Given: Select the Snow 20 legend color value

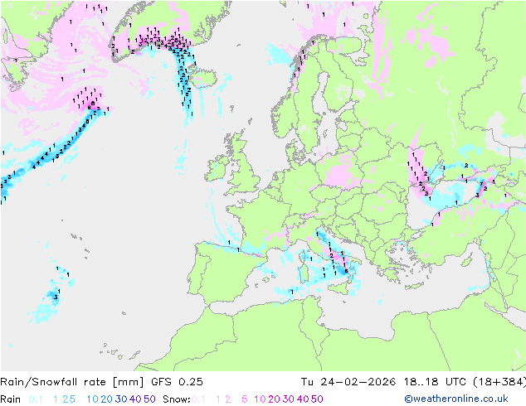Looking at the screenshot, I should click(x=274, y=399).
